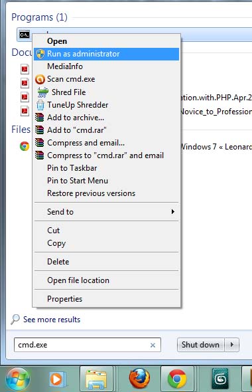Choose MediaInfo from the context menu
This screenshot has height=392, width=252.
click(x=107, y=66)
